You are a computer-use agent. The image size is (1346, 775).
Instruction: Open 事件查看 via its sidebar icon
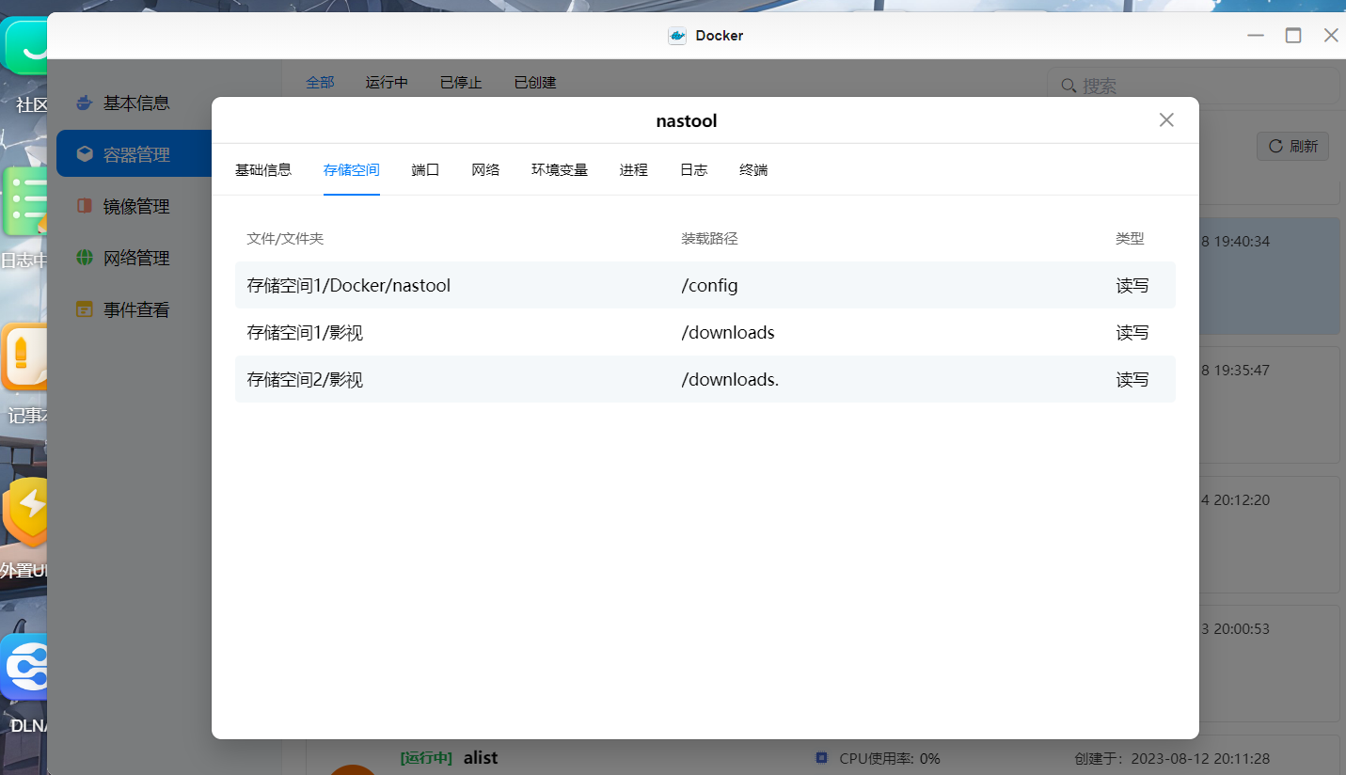[x=85, y=309]
